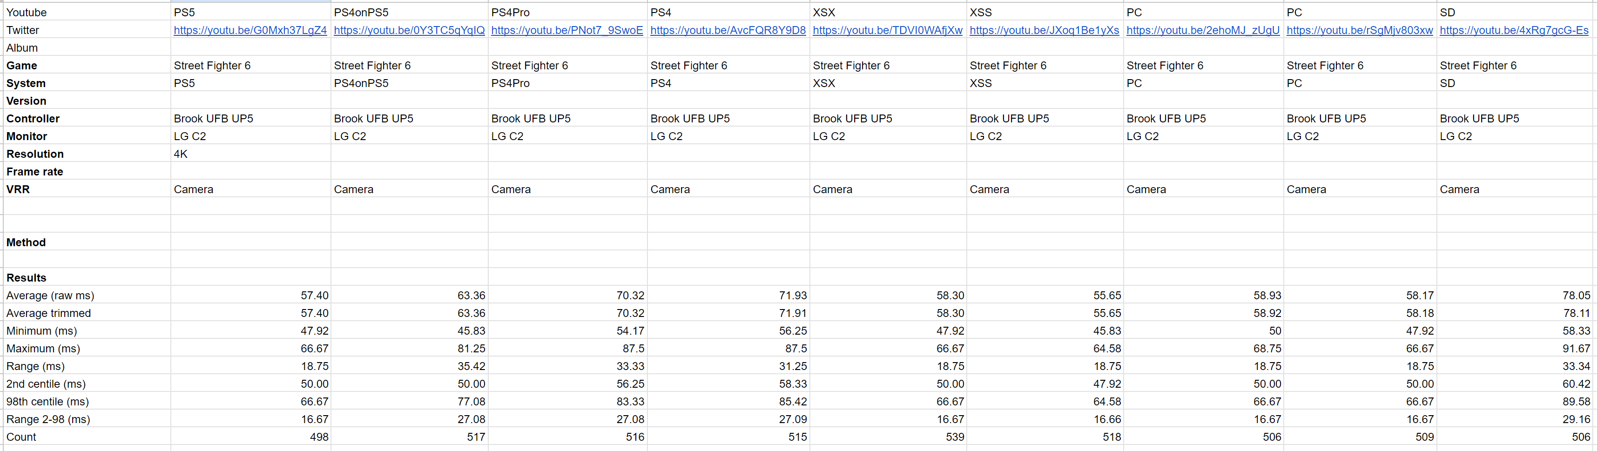This screenshot has height=451, width=1597.
Task: Select PS4 range 2-98 value 27.09
Action: point(728,419)
